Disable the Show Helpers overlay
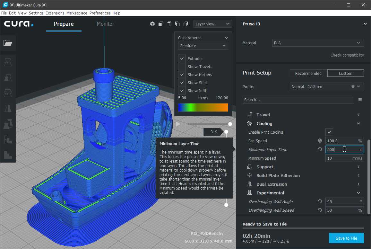371x249 pixels. point(182,75)
